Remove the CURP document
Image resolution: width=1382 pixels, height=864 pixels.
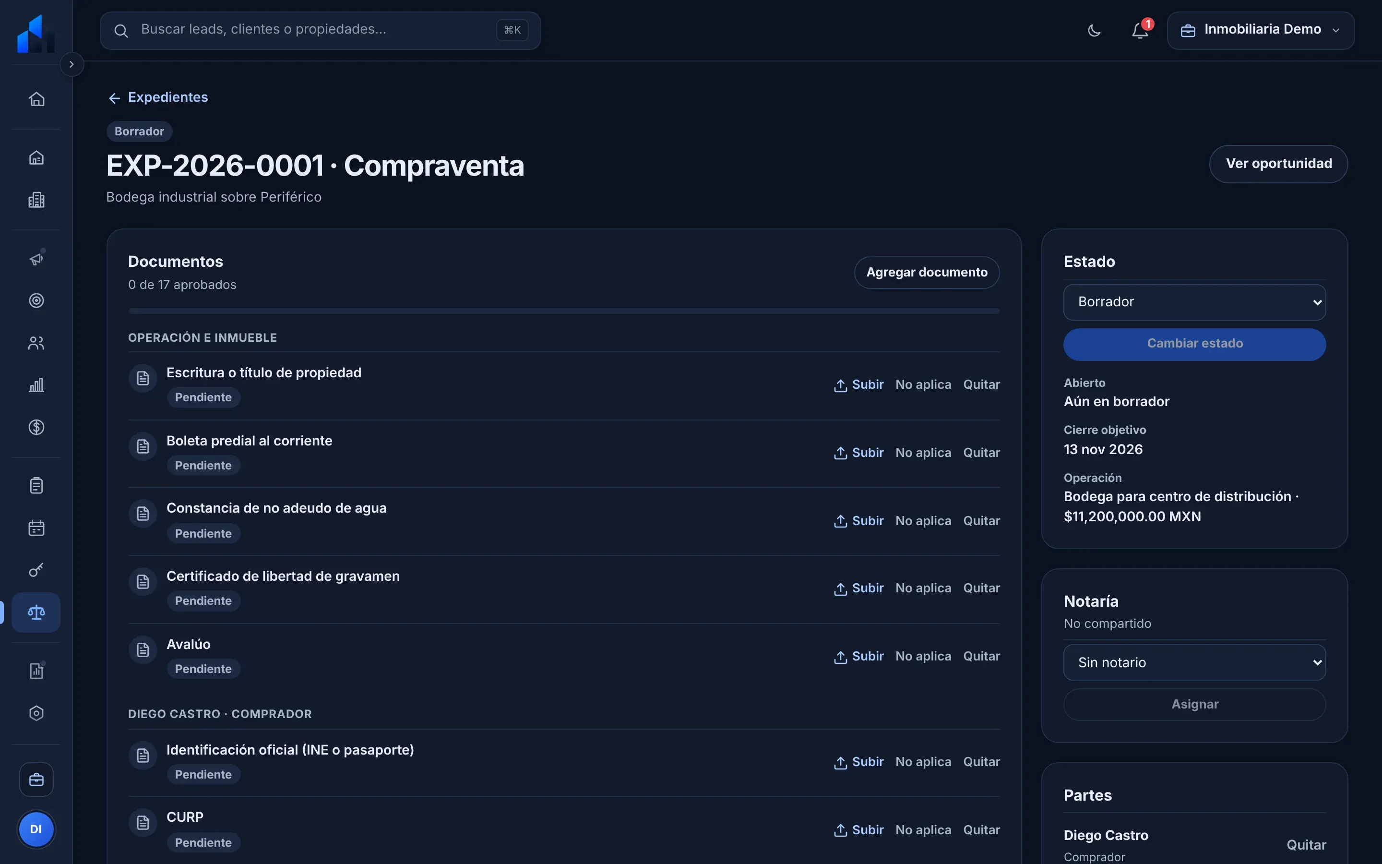pyautogui.click(x=981, y=830)
